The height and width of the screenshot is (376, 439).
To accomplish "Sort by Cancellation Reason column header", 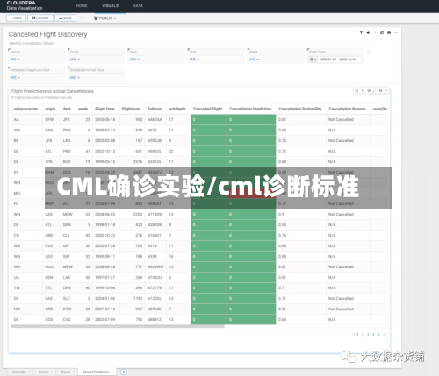I will pyautogui.click(x=348, y=109).
